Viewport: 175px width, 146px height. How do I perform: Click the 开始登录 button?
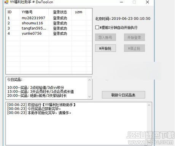point(134,37)
